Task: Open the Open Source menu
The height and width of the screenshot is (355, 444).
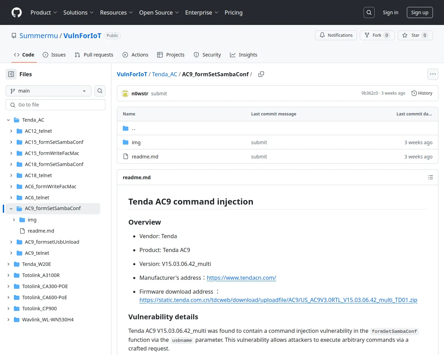Action: click(x=159, y=12)
